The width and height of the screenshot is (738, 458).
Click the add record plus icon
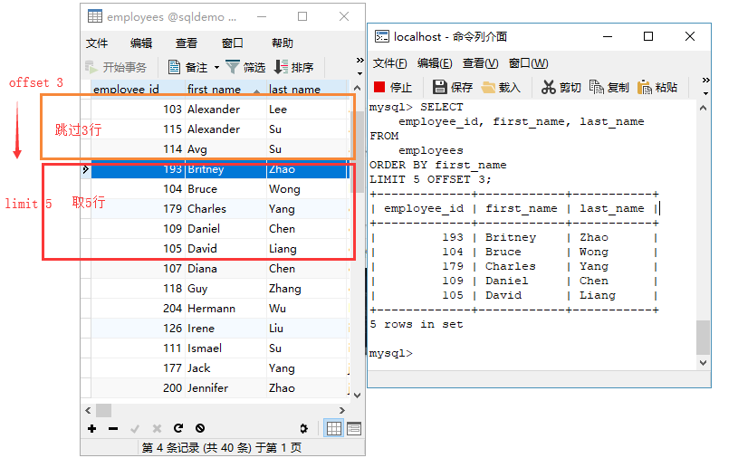pos(91,428)
